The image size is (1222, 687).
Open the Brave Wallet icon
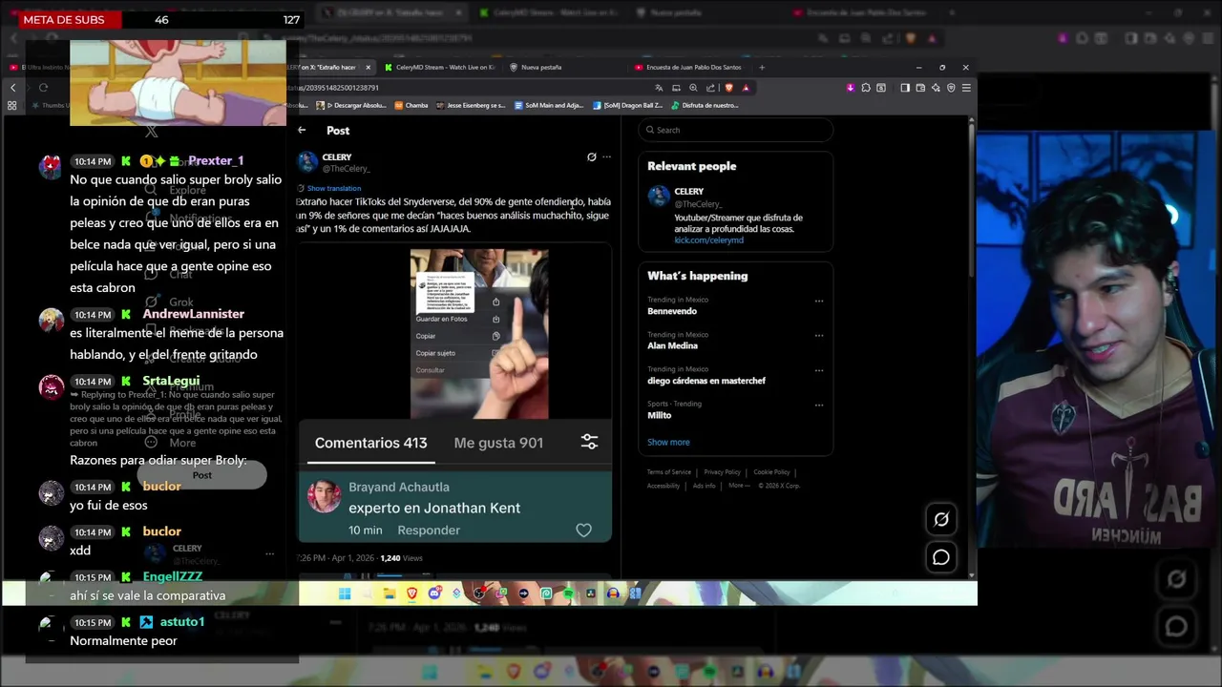(920, 88)
